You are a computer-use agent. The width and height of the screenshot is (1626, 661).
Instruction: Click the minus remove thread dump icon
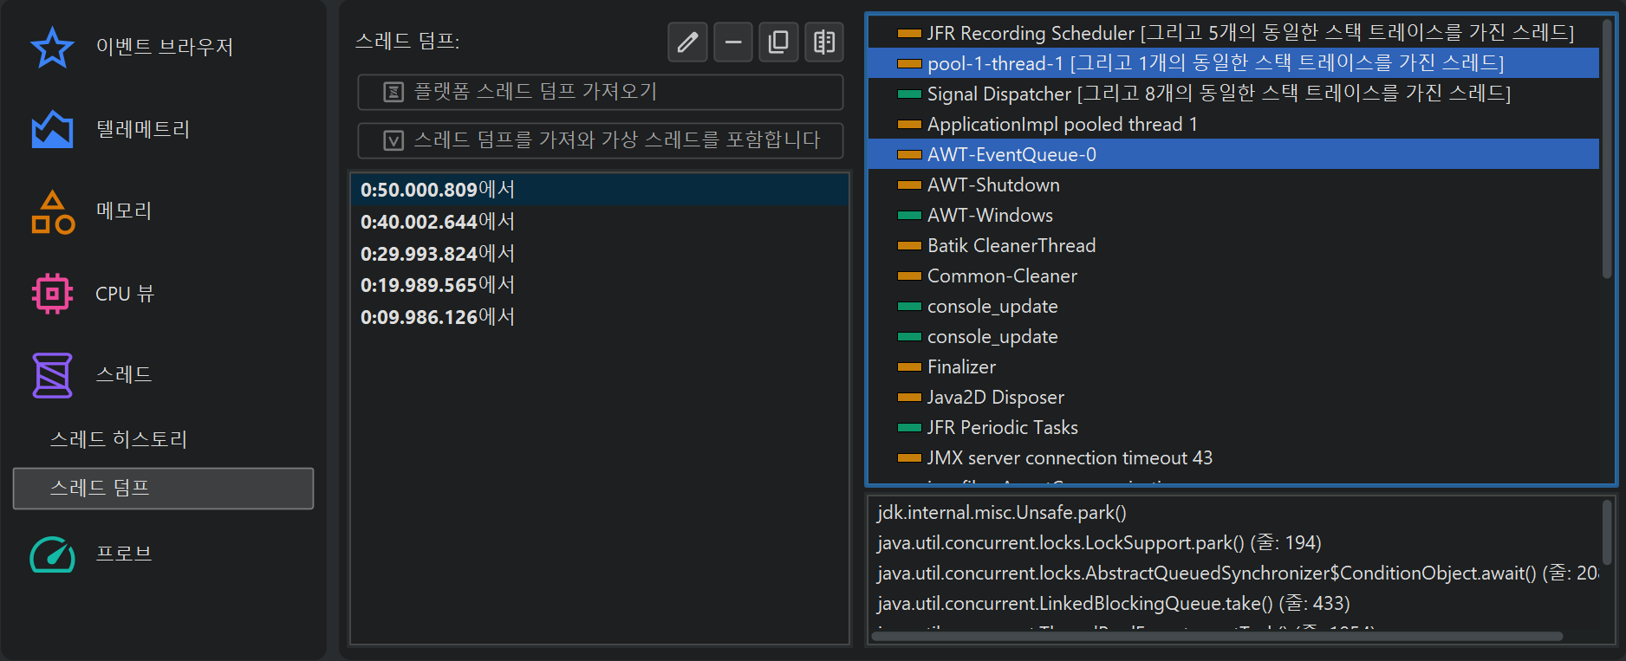pos(733,42)
